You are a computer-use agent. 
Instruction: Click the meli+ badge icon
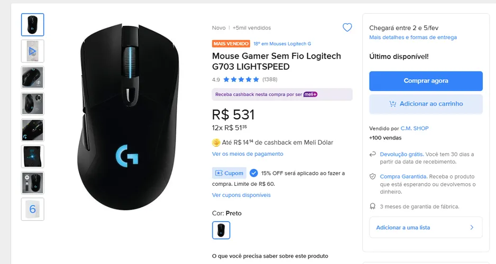[310, 95]
